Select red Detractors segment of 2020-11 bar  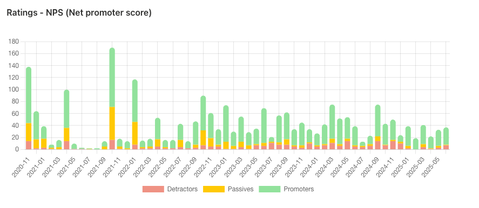coord(29,145)
